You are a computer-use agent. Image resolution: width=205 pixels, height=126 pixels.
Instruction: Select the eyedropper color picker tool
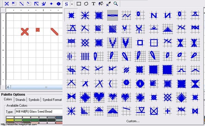coord(108,4)
